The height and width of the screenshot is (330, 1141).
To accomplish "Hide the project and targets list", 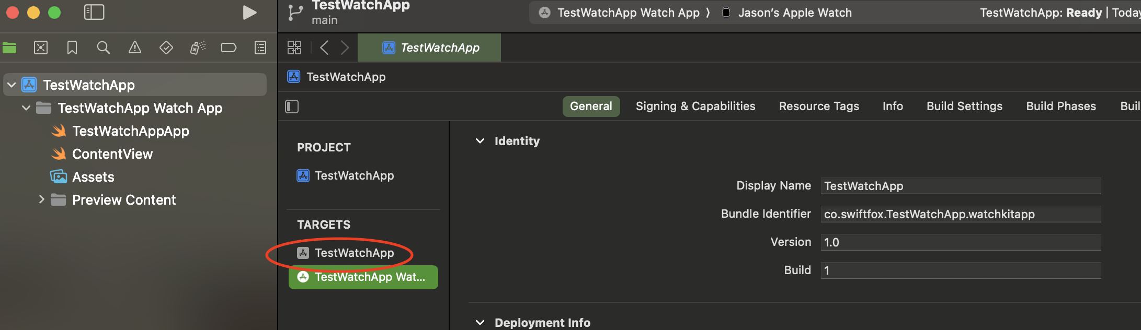I will pos(292,107).
